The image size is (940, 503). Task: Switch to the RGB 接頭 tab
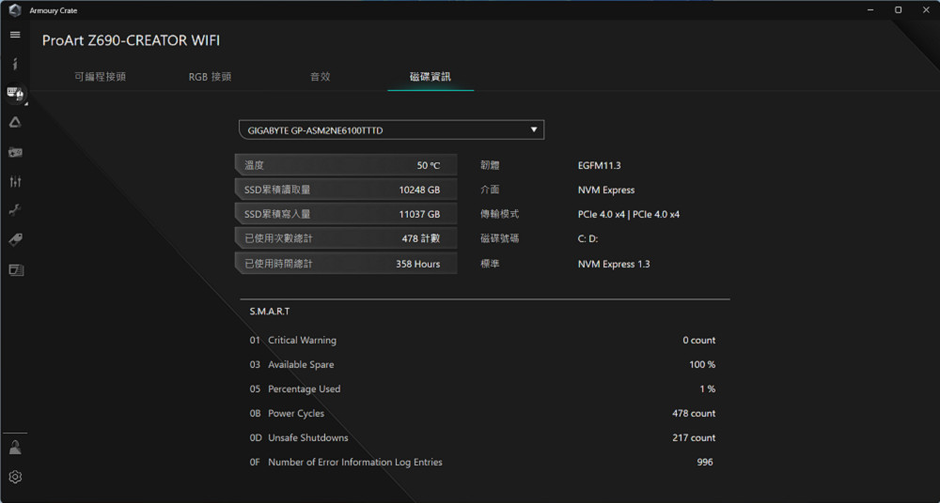click(x=210, y=77)
